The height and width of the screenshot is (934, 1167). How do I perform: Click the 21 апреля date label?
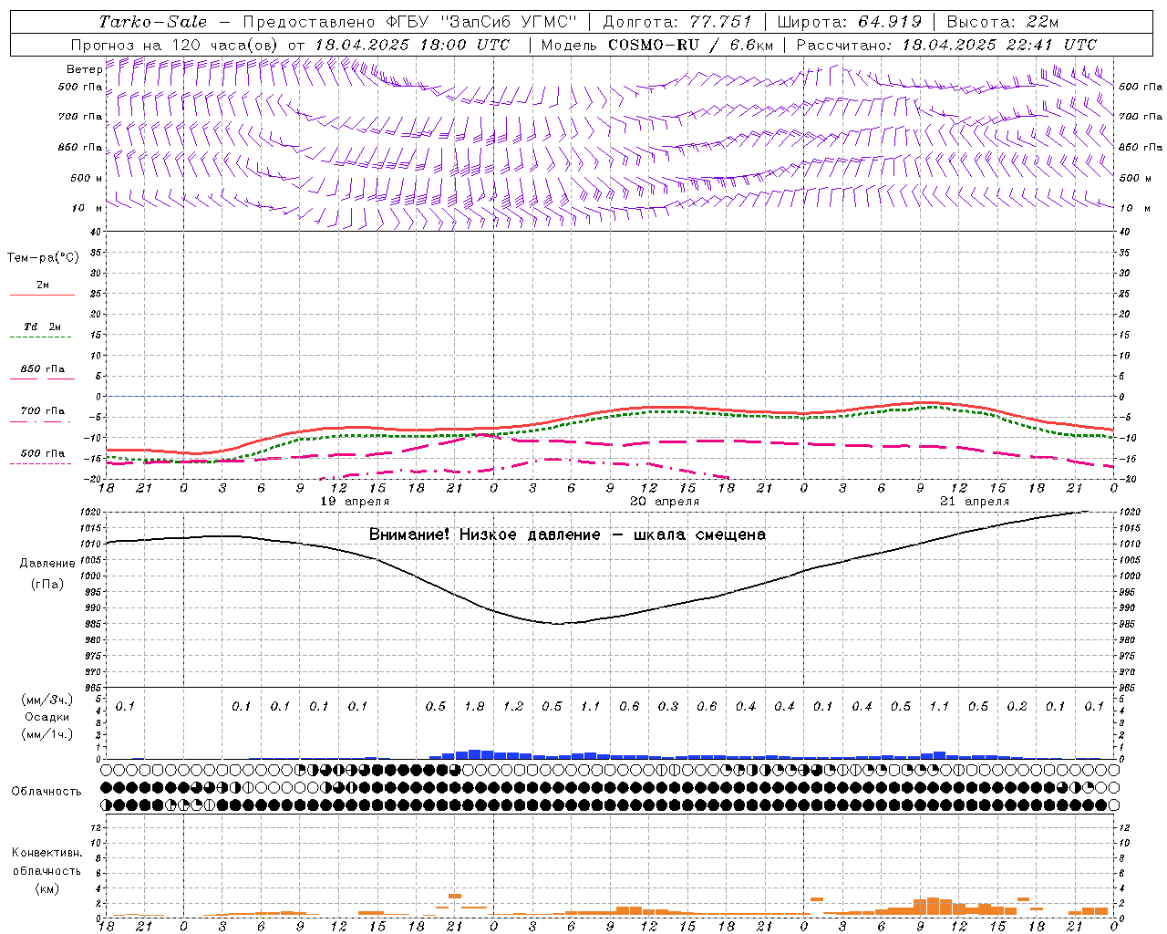[975, 502]
